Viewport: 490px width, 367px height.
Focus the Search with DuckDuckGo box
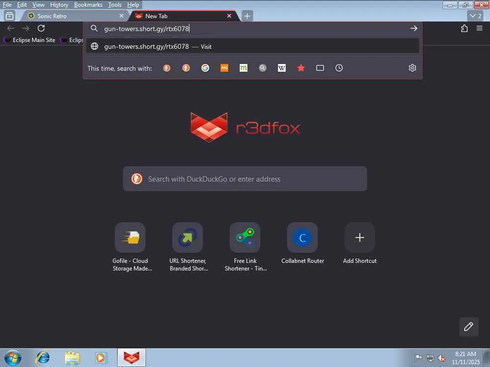pyautogui.click(x=245, y=179)
